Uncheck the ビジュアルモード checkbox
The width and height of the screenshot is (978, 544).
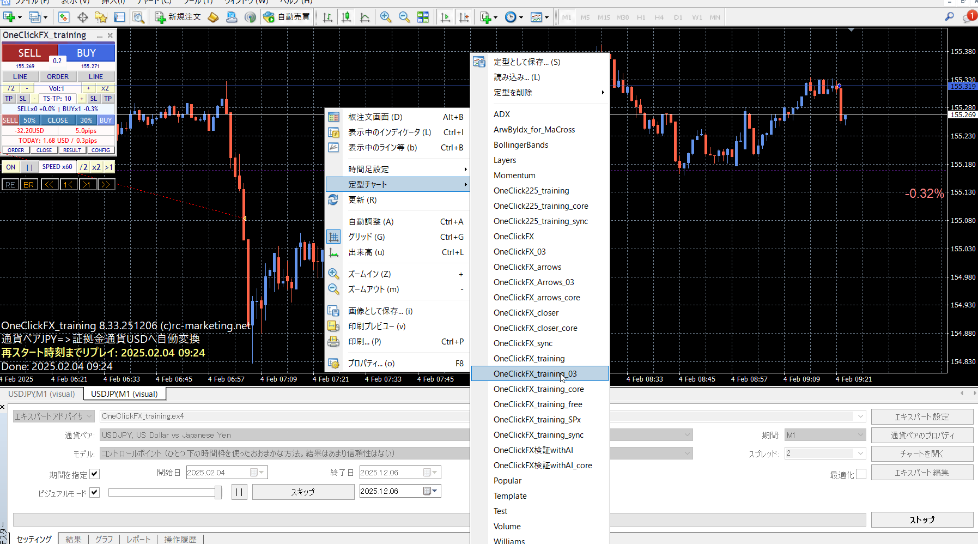[95, 493]
